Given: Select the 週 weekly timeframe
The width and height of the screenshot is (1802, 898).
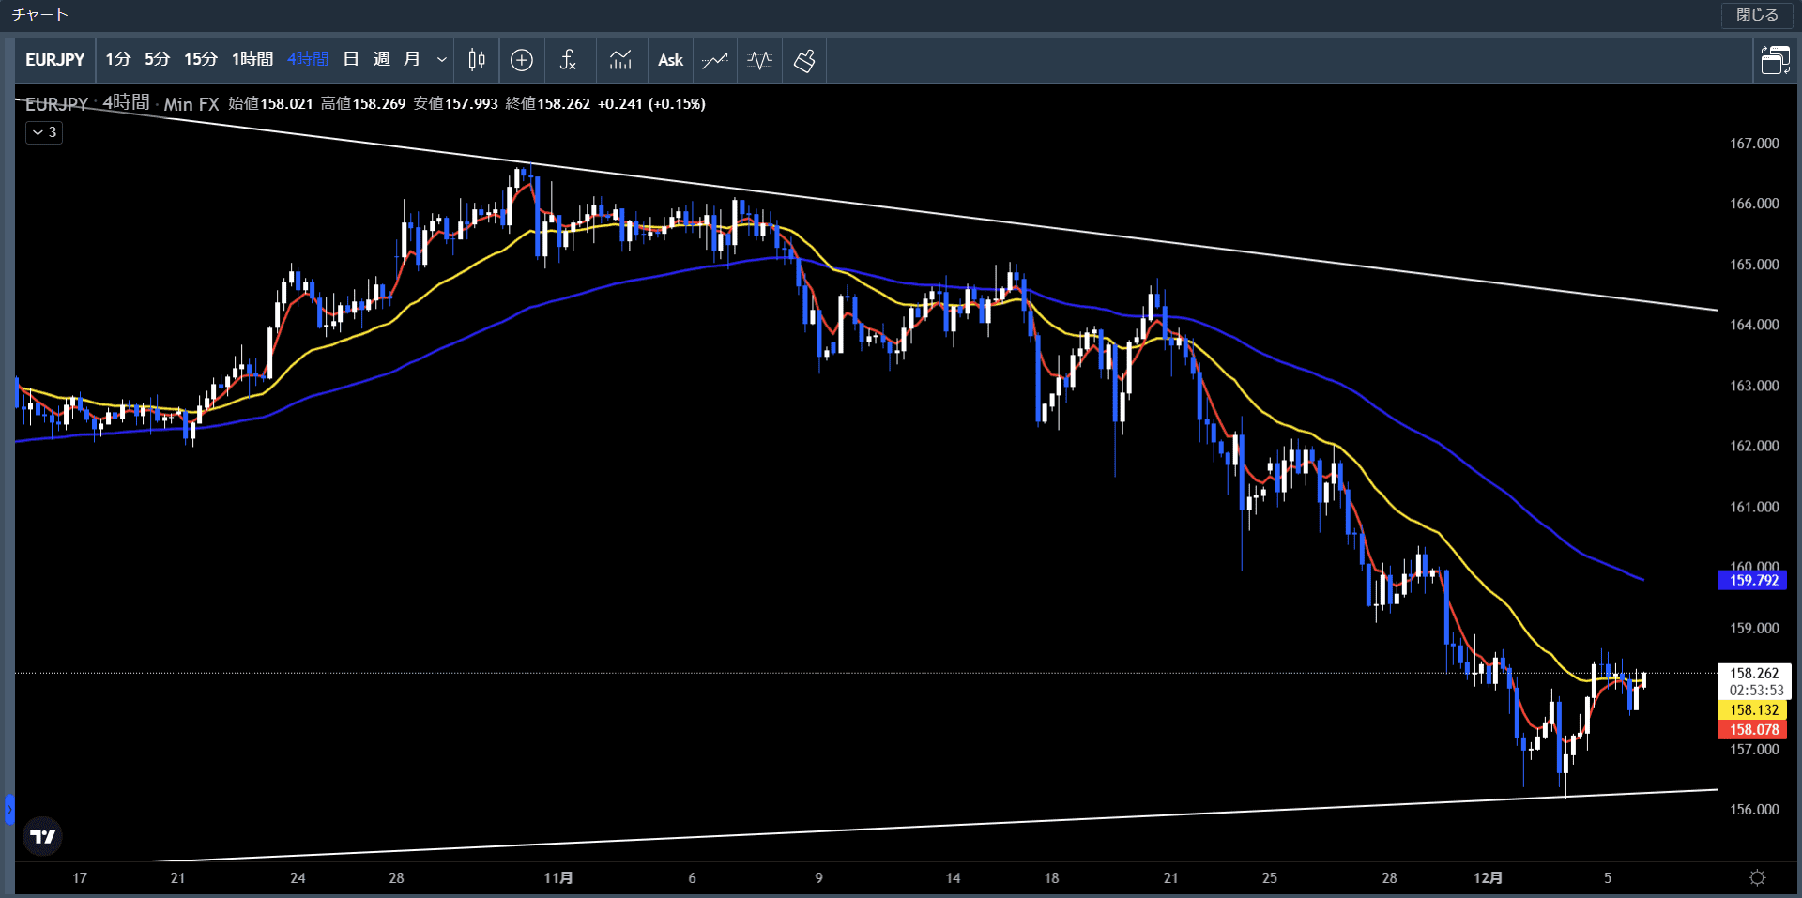Looking at the screenshot, I should click(381, 59).
